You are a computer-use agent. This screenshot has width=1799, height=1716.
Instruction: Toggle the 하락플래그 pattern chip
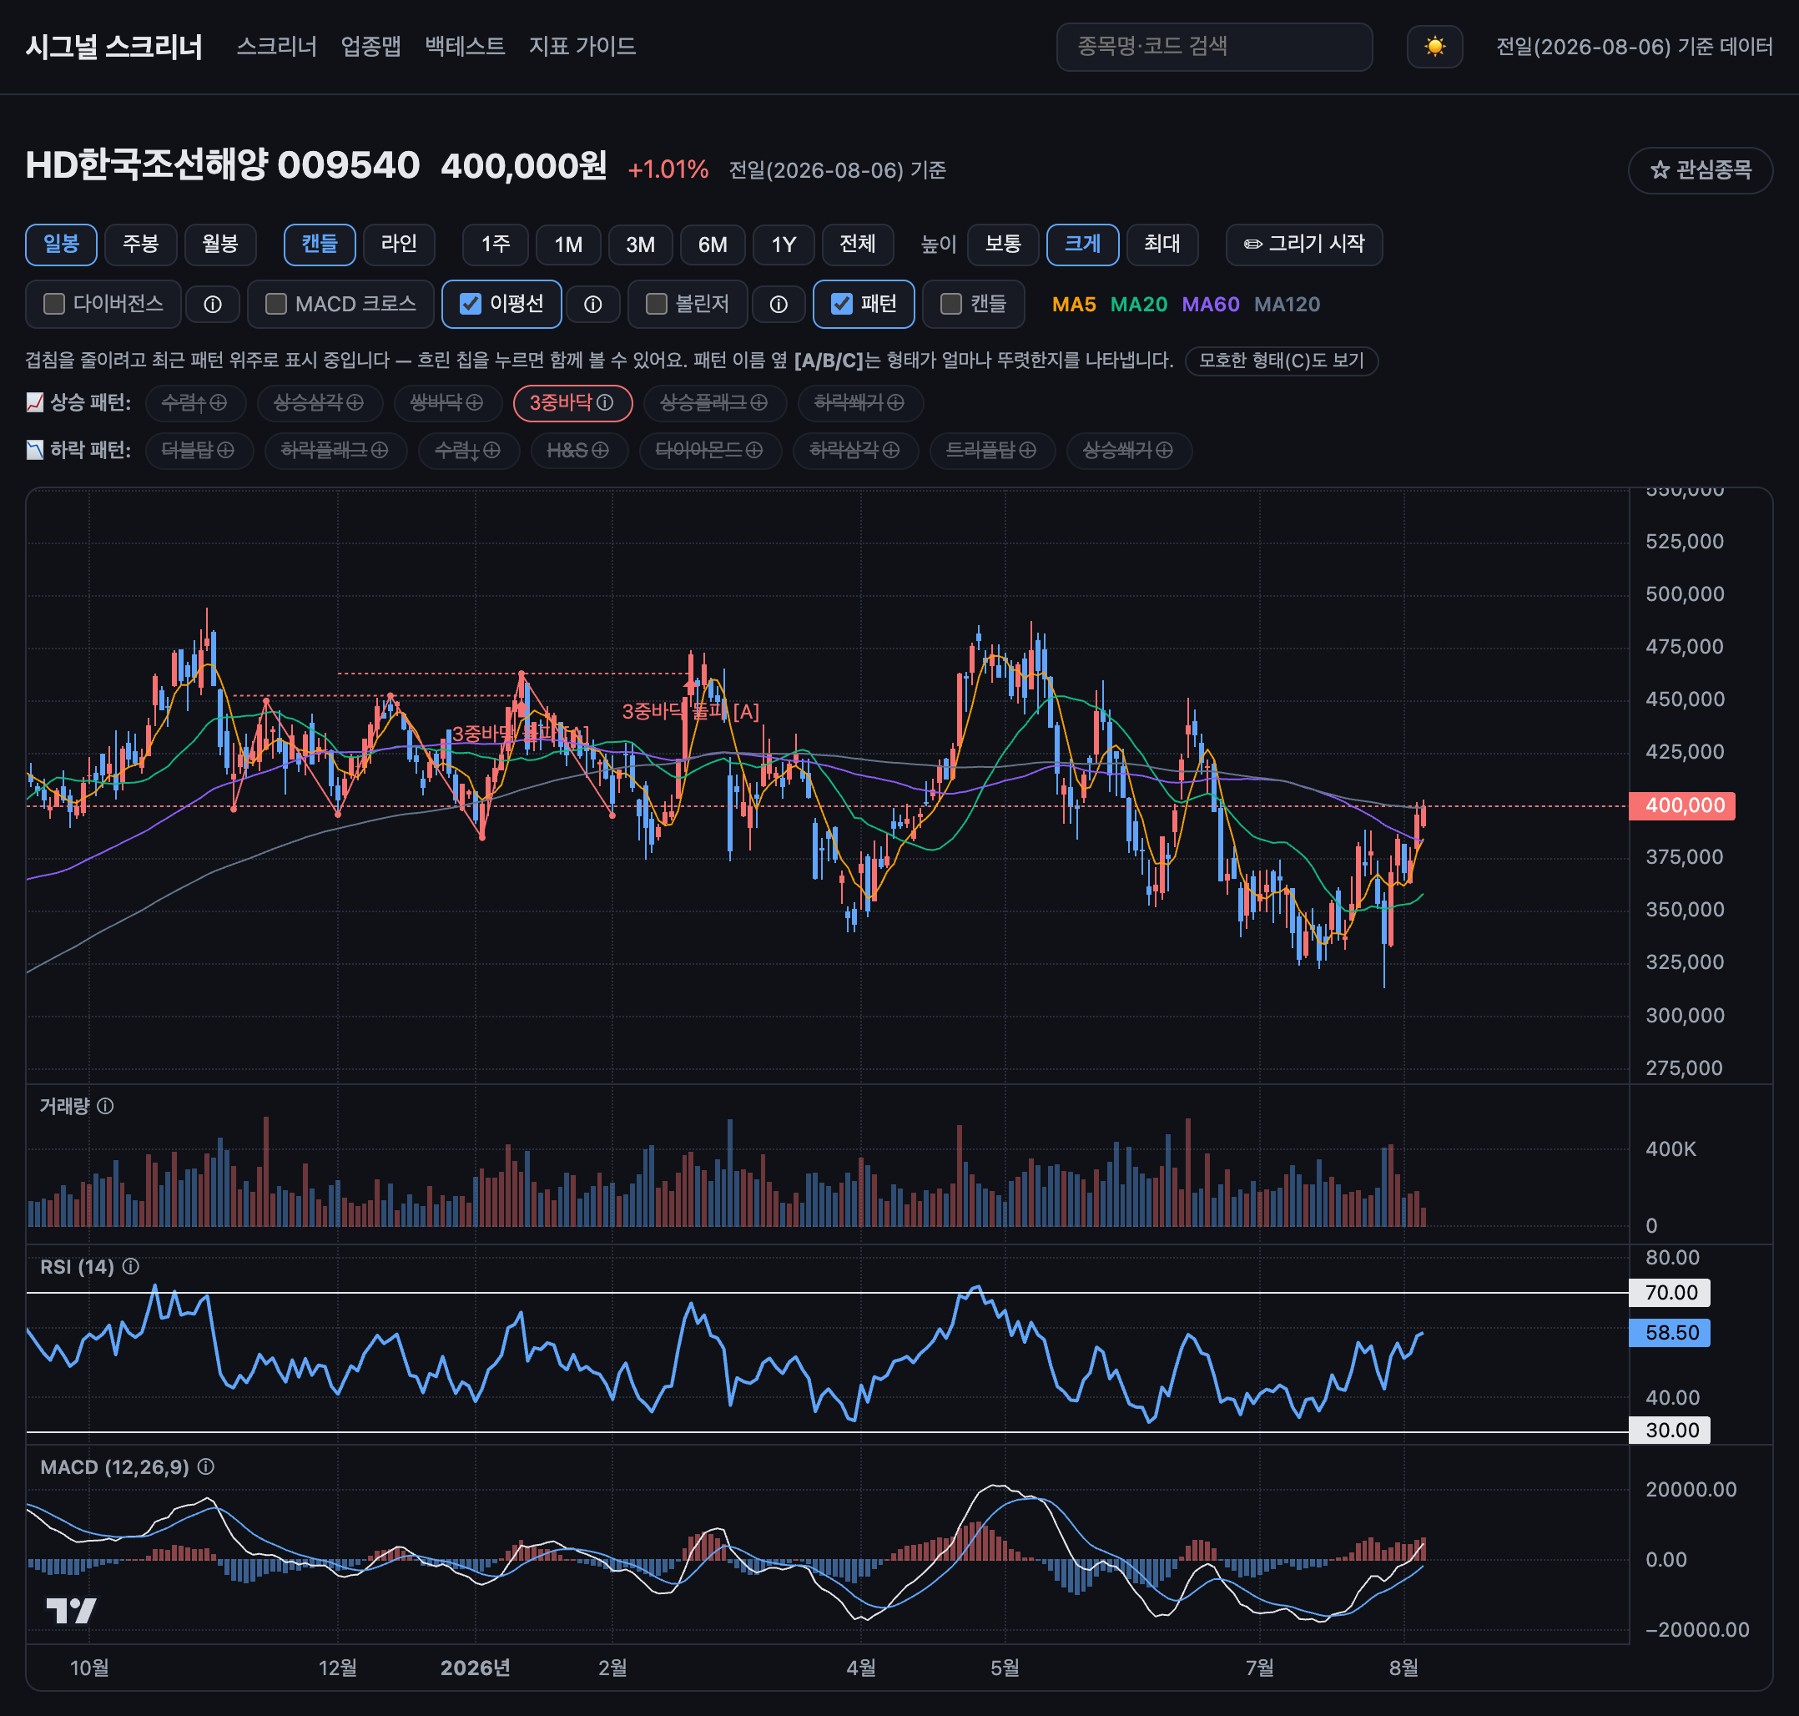pyautogui.click(x=335, y=450)
